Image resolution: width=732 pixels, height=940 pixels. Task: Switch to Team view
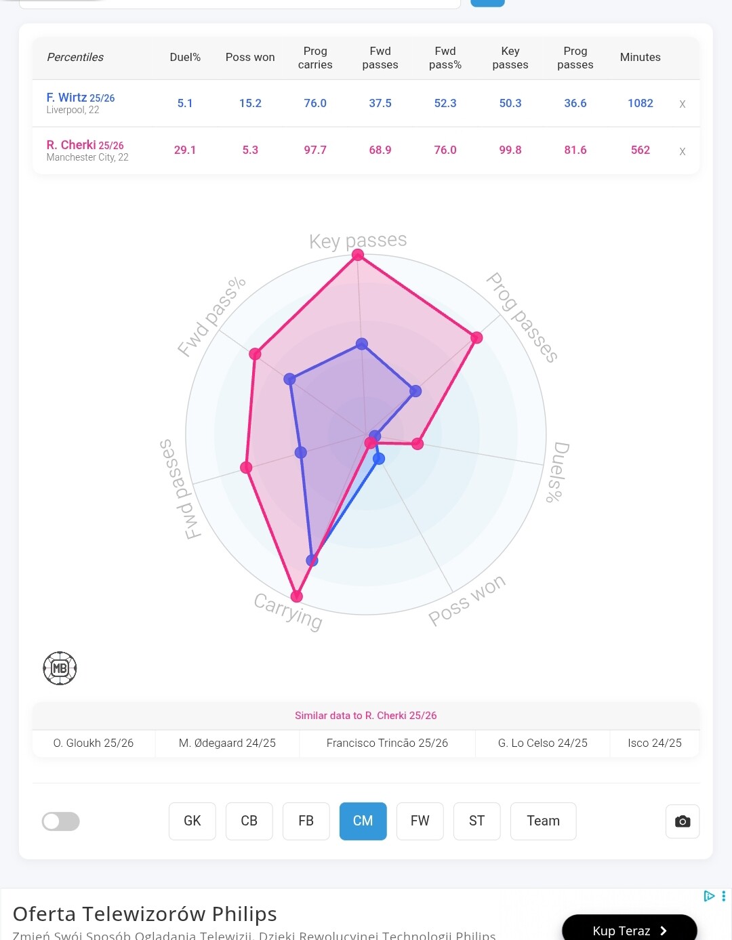[544, 821]
